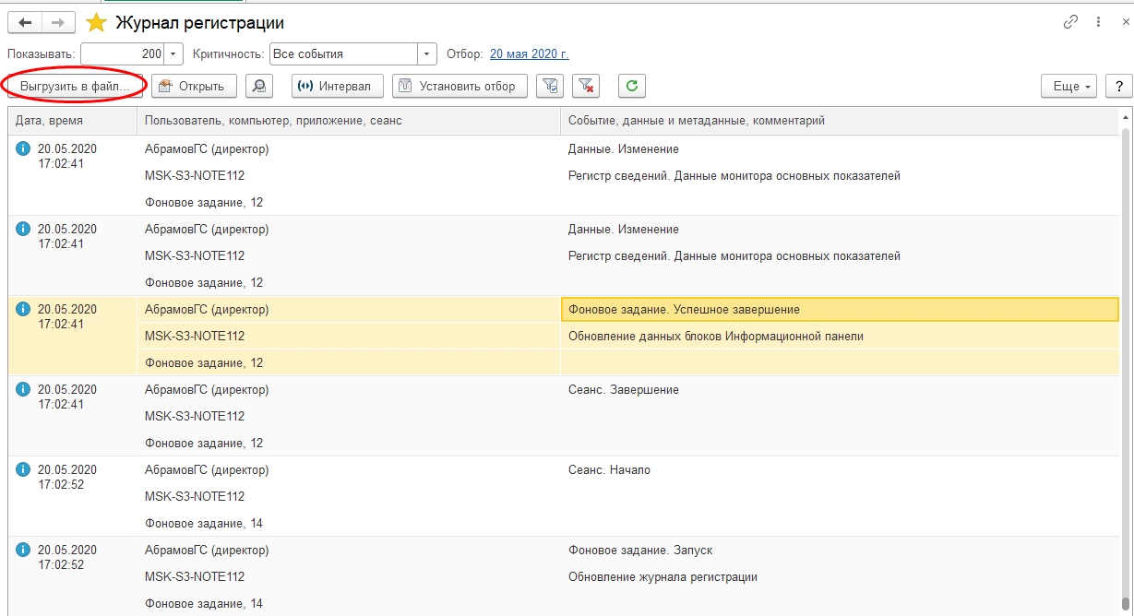Click the magnifier view-event icon

pos(260,86)
